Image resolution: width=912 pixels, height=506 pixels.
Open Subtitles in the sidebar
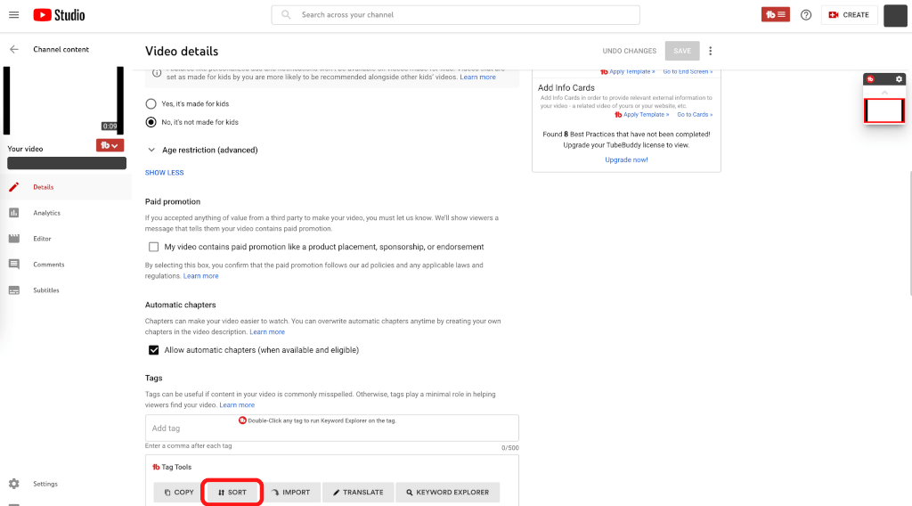point(46,290)
